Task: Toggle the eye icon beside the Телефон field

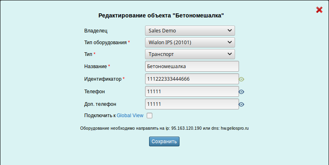Action: click(241, 92)
